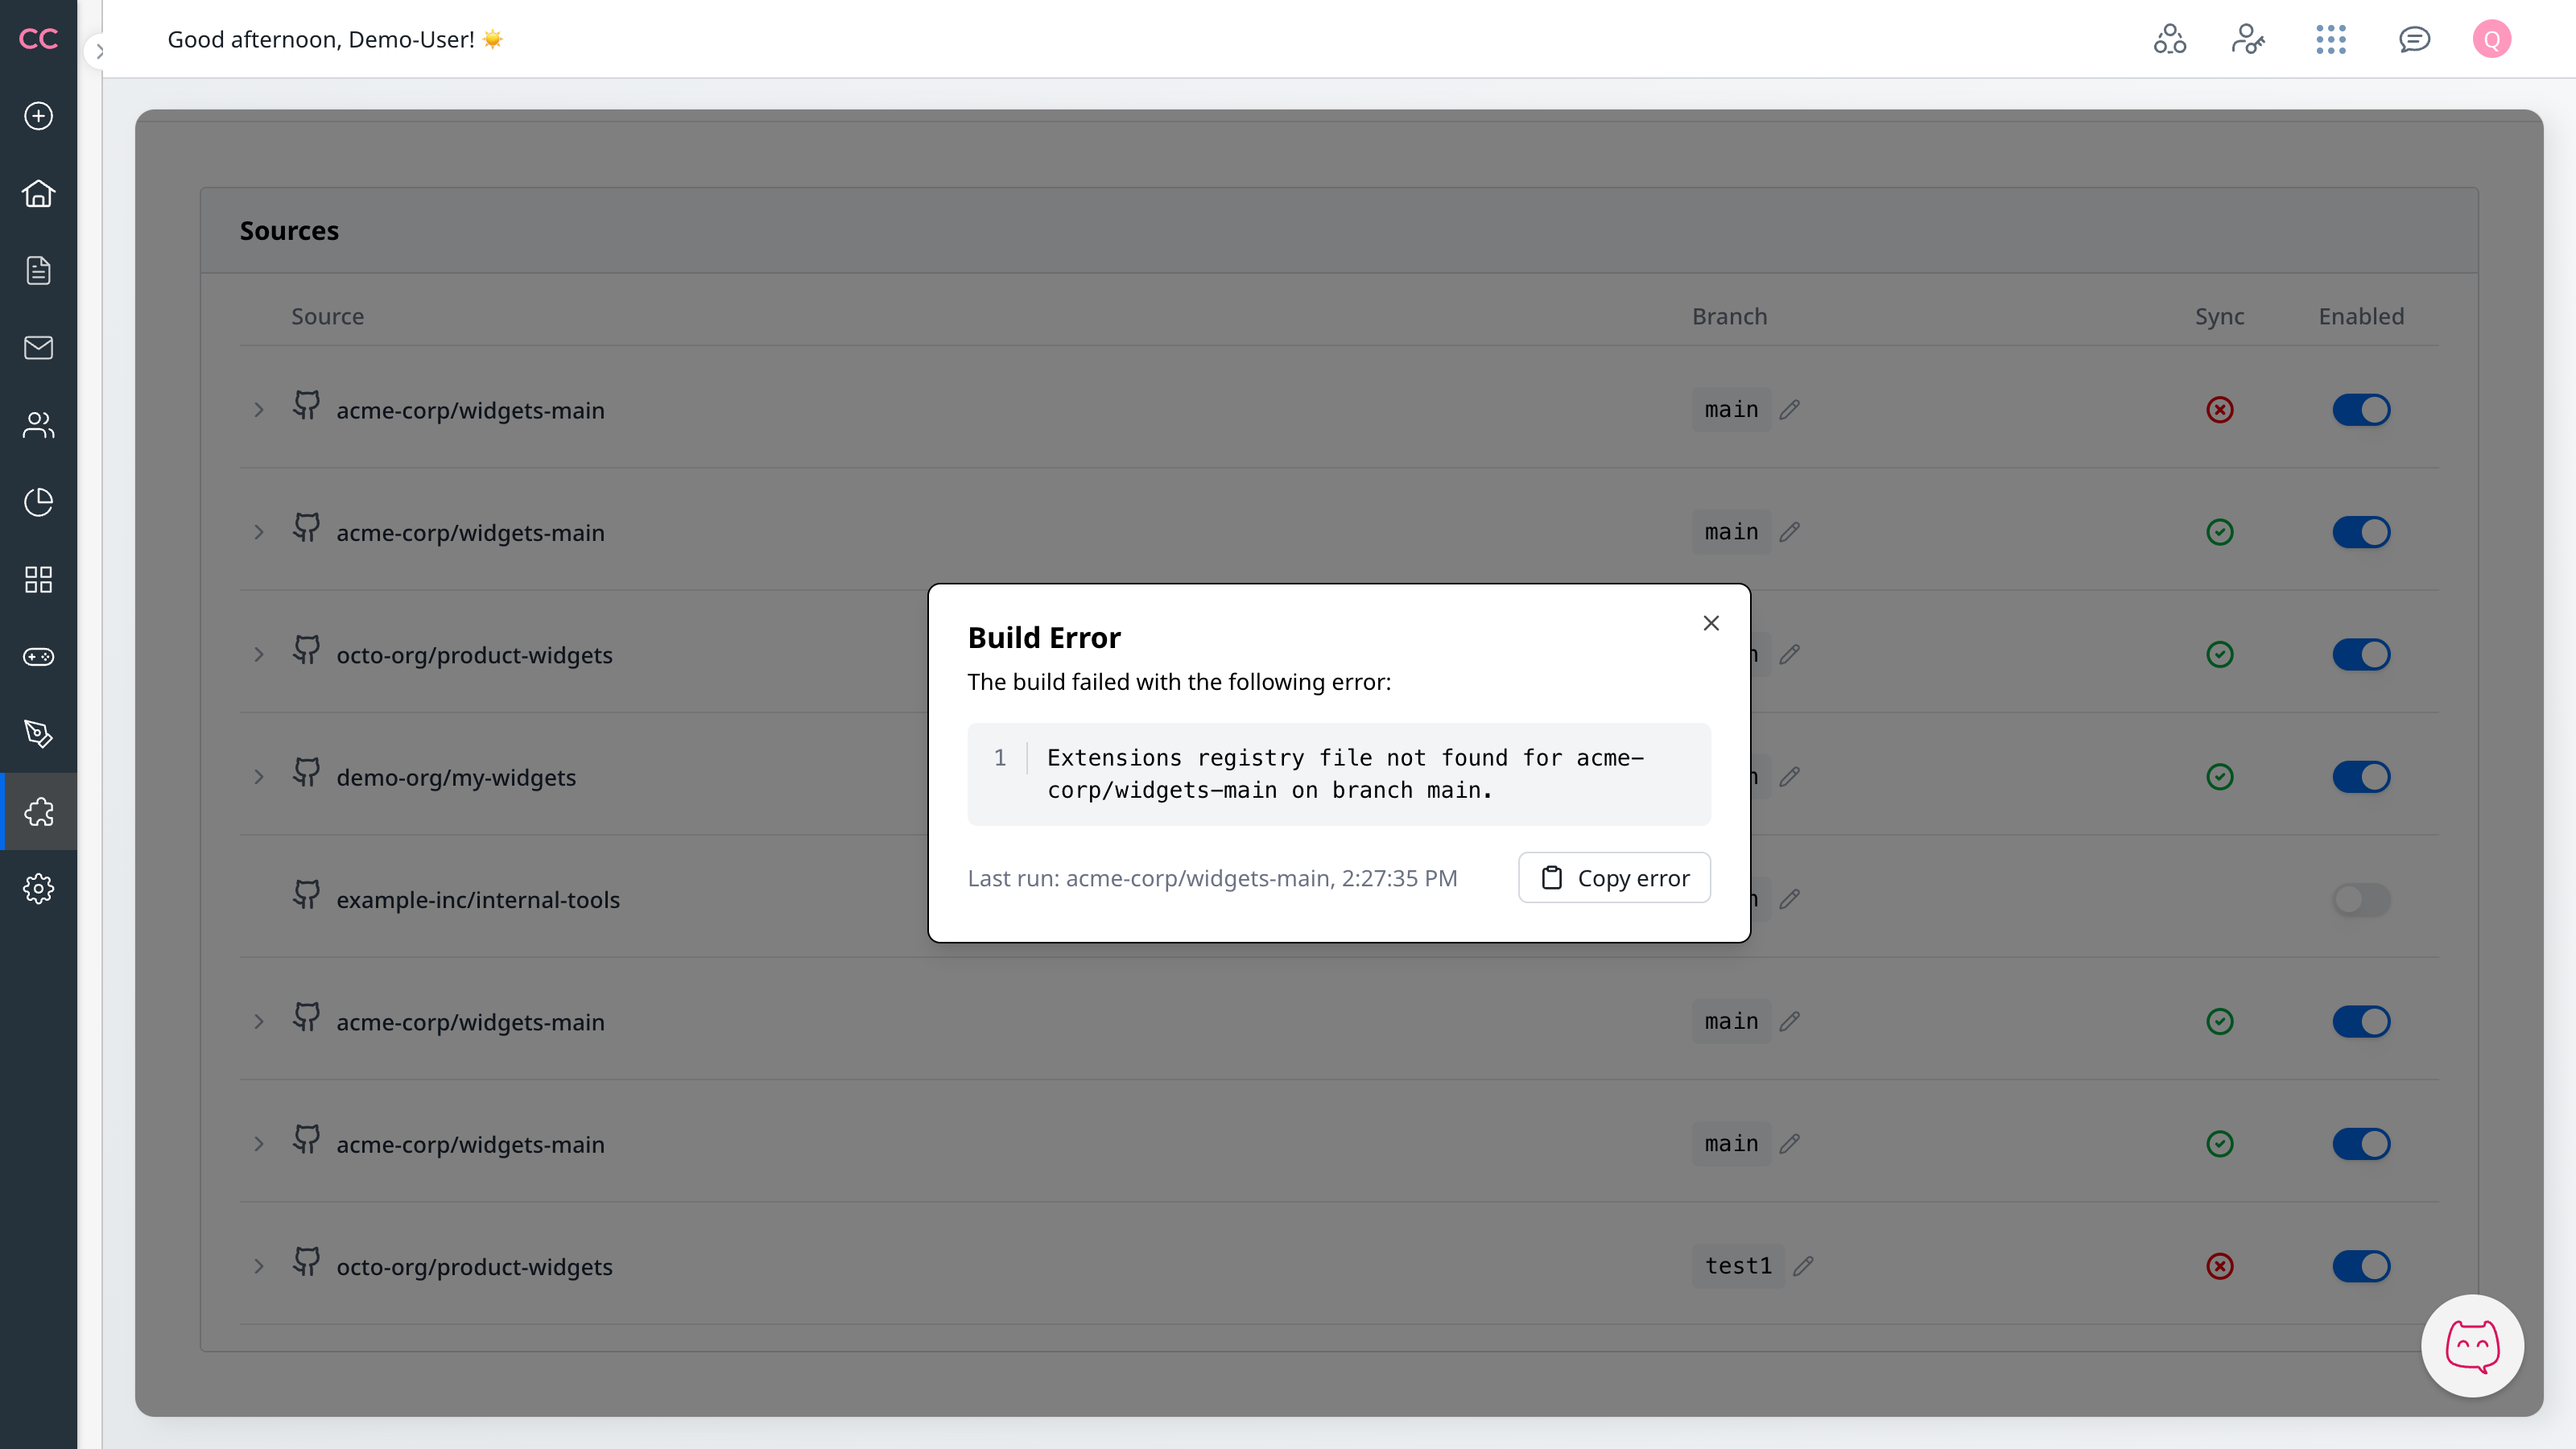
Task: Click the Copy error button
Action: pos(1614,878)
